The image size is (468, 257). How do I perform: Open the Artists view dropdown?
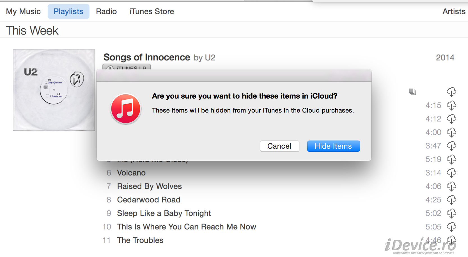point(454,11)
